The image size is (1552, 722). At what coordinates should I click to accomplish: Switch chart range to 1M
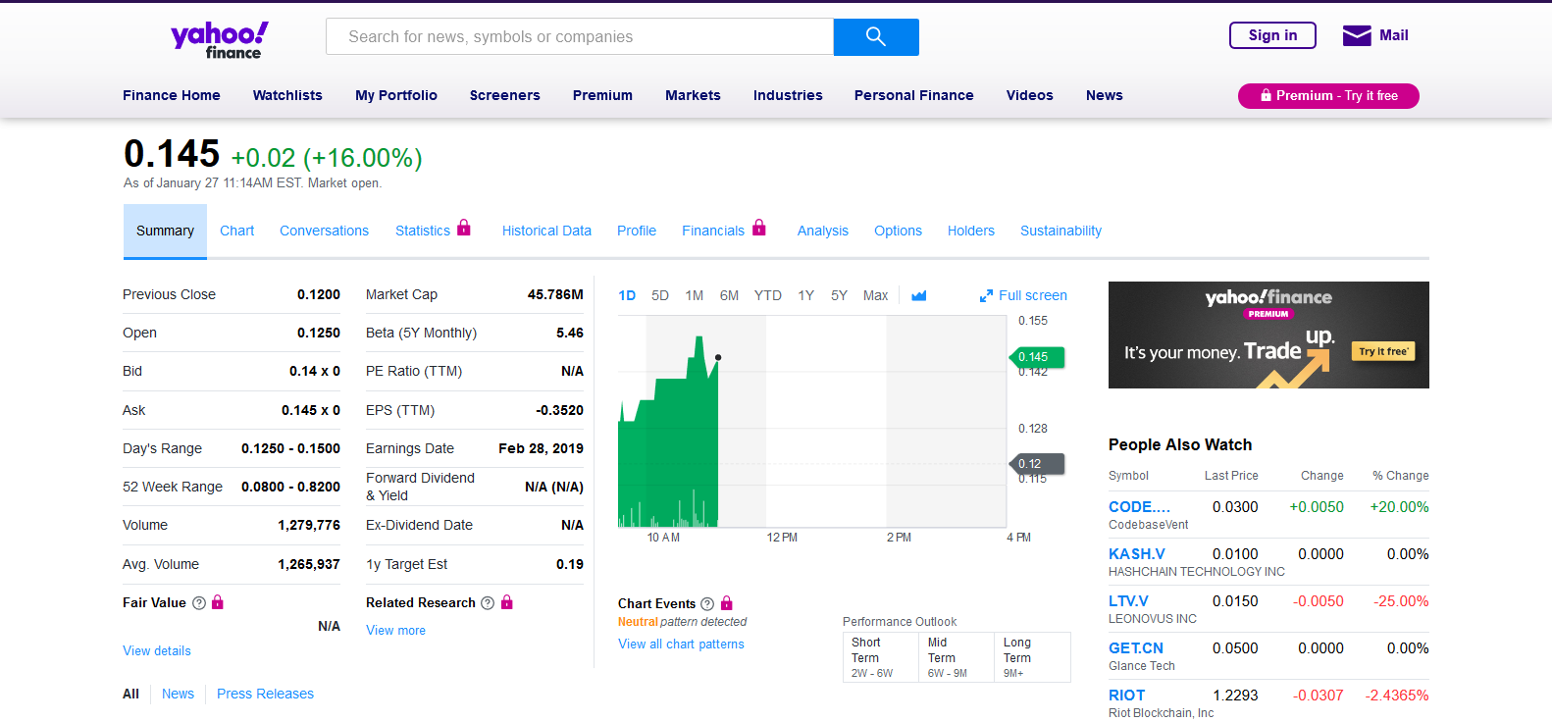pos(694,295)
